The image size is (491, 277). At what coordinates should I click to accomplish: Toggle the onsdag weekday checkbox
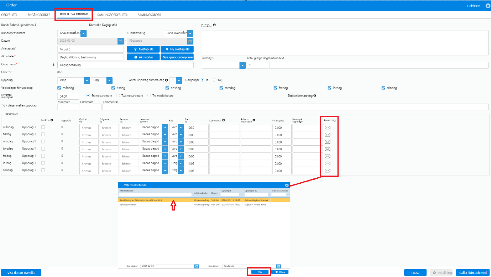click(x=167, y=88)
